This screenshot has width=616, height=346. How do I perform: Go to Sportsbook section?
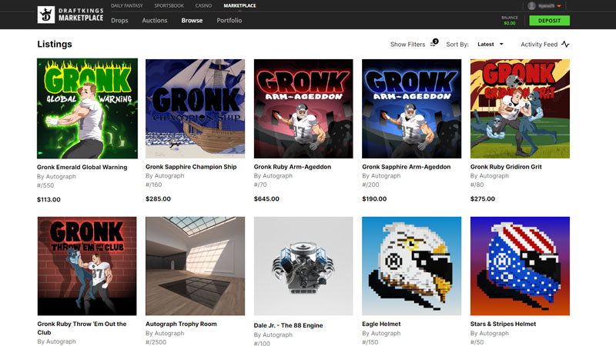(169, 6)
